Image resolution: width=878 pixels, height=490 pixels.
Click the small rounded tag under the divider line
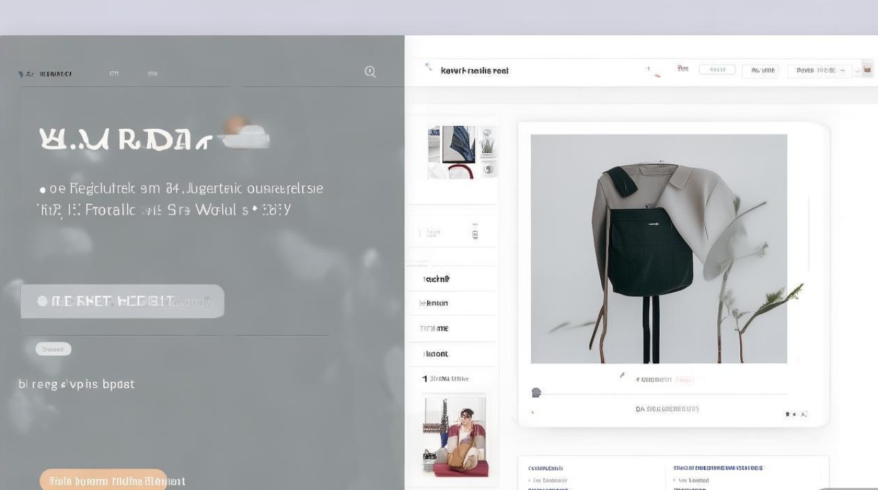click(x=54, y=349)
